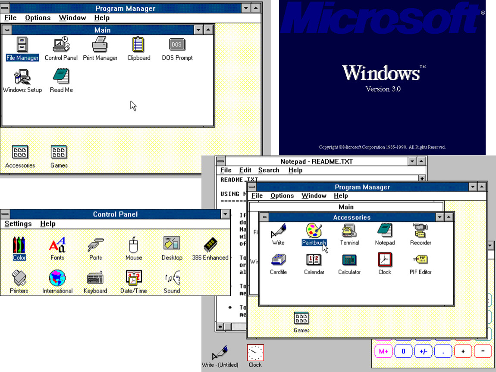Select Games group icon under Accessories window
Viewport: 496px width, 372px height.
click(301, 322)
